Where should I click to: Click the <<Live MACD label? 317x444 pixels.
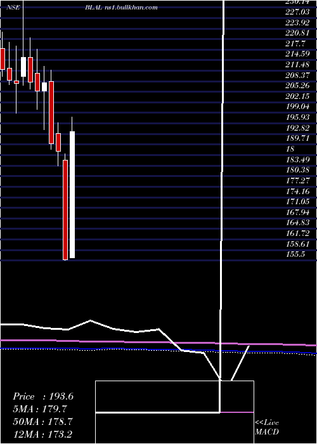(267, 427)
